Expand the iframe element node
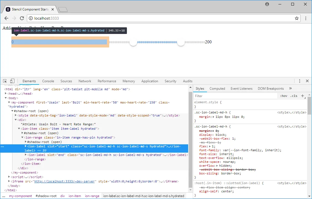 point(9,181)
